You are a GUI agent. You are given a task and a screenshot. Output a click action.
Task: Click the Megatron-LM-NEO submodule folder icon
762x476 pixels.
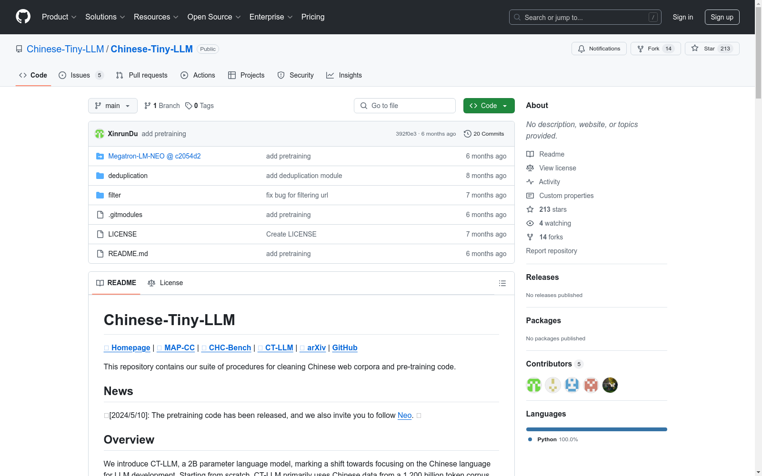(100, 156)
